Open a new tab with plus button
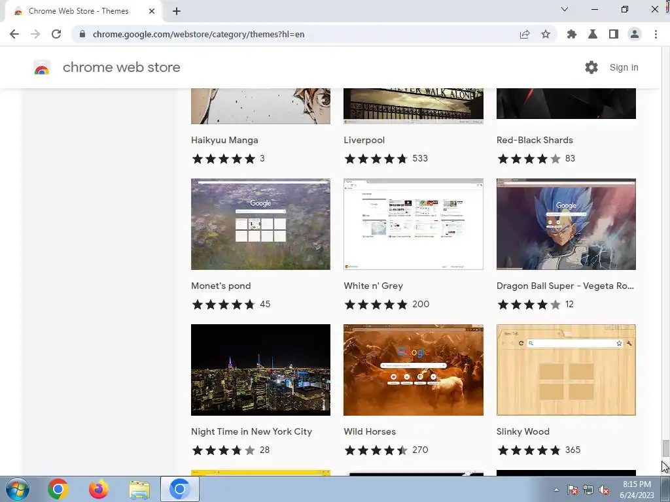This screenshot has height=502, width=670. click(177, 12)
